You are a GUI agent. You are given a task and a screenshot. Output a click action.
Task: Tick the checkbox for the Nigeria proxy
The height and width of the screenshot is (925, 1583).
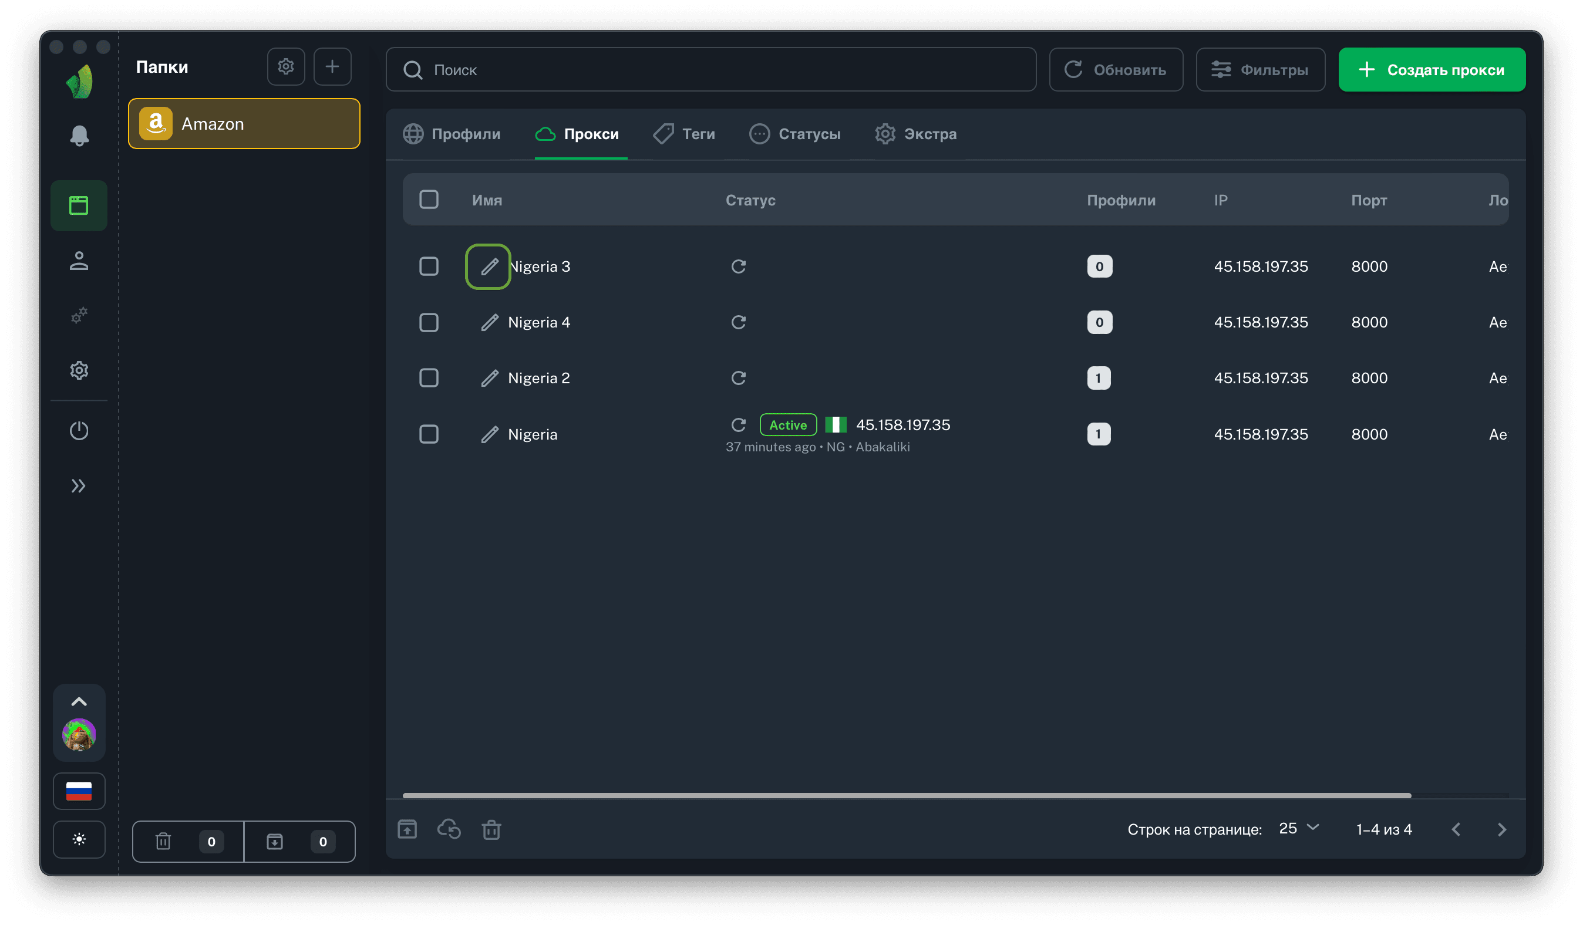pyautogui.click(x=429, y=434)
